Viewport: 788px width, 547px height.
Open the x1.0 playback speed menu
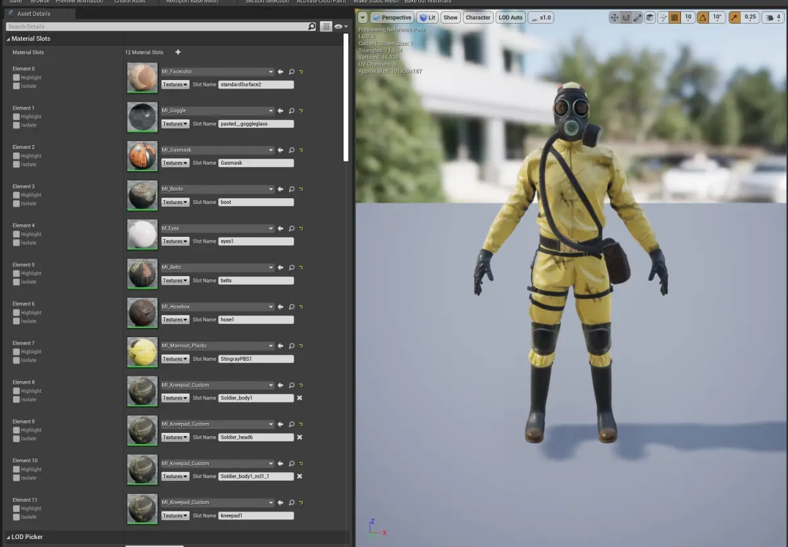click(540, 18)
